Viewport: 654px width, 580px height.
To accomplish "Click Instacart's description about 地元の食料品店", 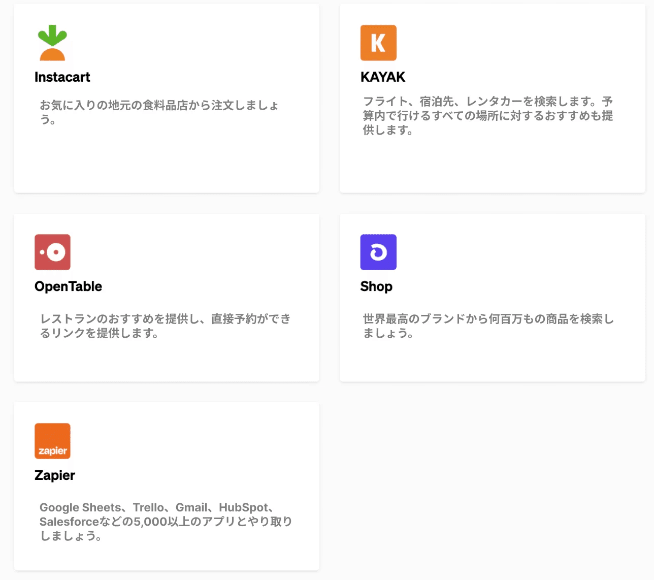I will [x=159, y=112].
